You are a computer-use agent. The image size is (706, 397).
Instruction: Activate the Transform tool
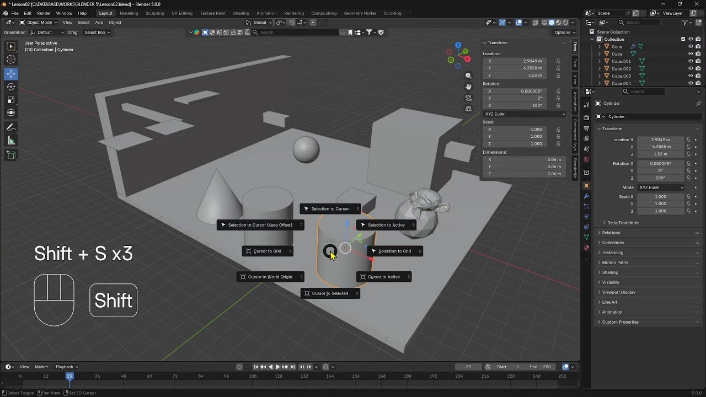pyautogui.click(x=11, y=113)
